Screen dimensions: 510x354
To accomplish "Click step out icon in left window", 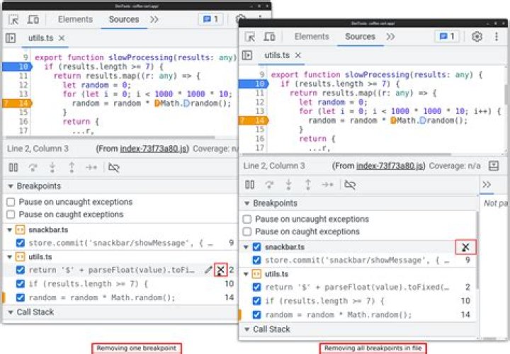I will 72,168.
